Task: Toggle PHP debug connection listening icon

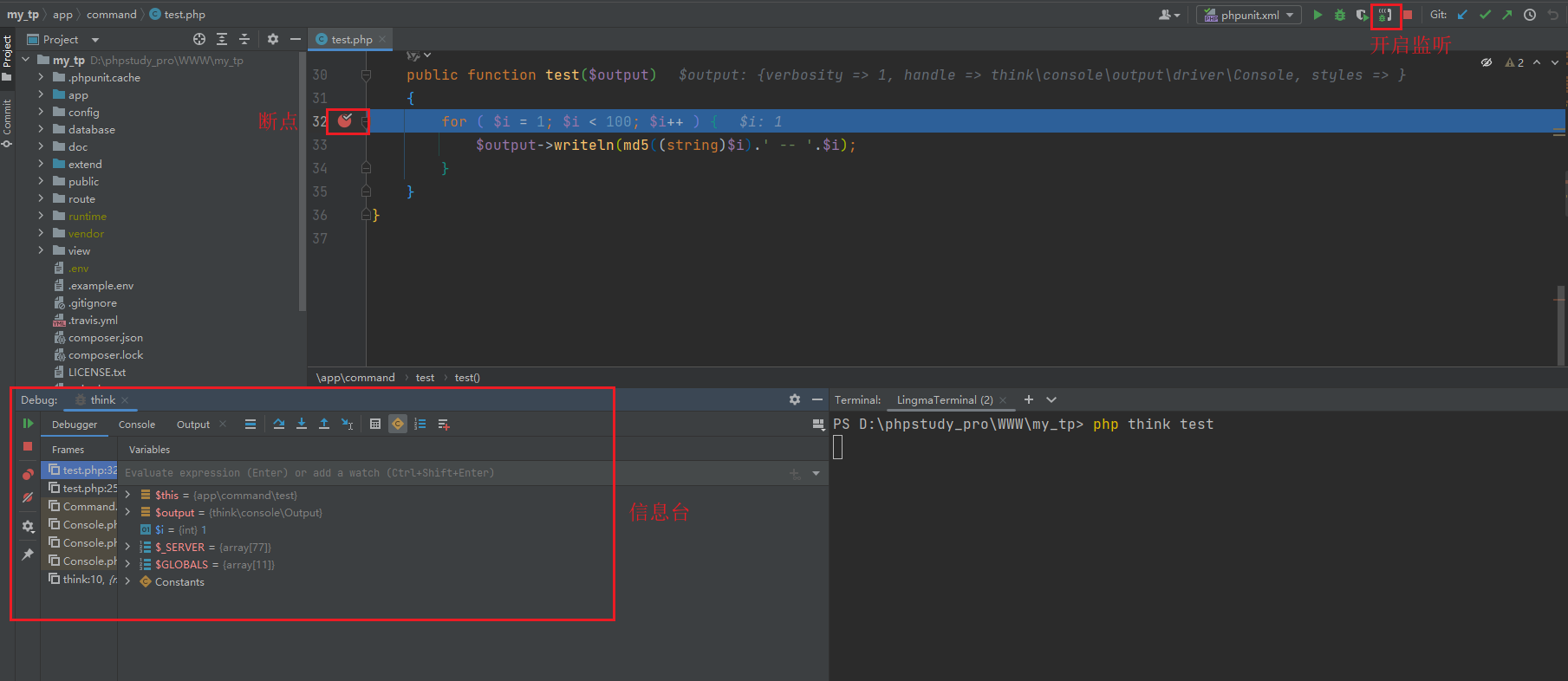Action: click(1385, 15)
